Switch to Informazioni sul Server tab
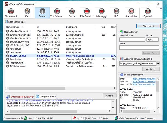The width and height of the screenshot is (167, 123). [20, 97]
